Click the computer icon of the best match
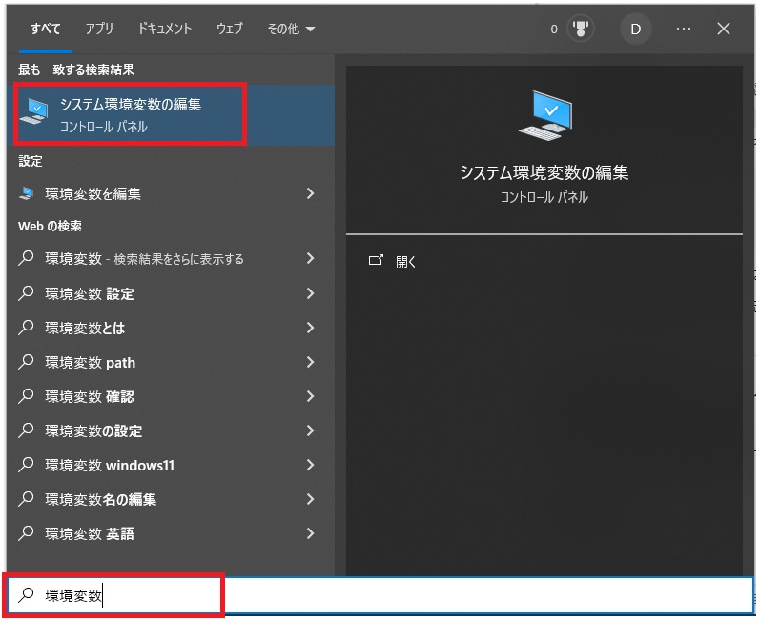This screenshot has height=620, width=760. pyautogui.click(x=34, y=111)
